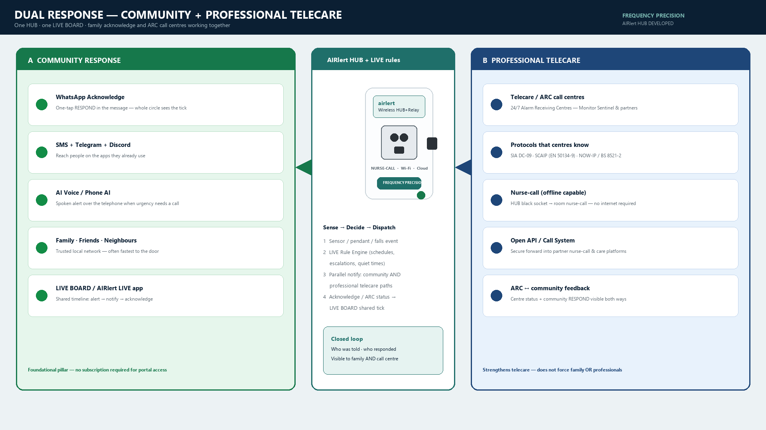Click the green dot beside LIVE BOARD / AIRlert LIVE app

41,296
